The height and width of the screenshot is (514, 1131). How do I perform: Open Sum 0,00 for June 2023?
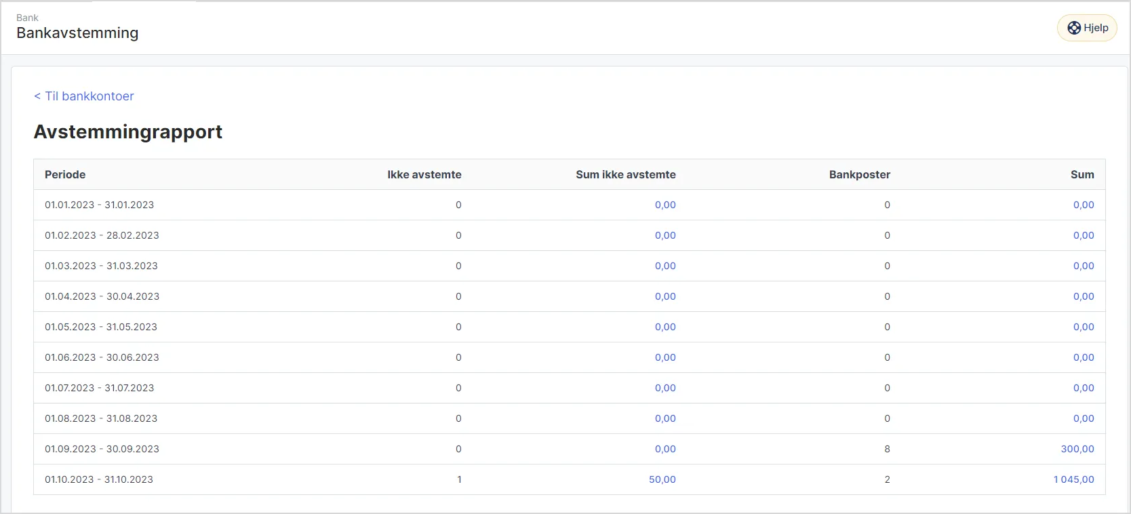pyautogui.click(x=1083, y=357)
